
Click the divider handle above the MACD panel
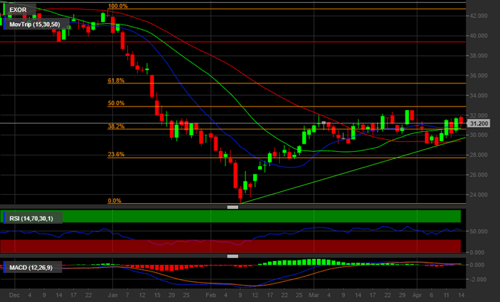click(x=232, y=256)
